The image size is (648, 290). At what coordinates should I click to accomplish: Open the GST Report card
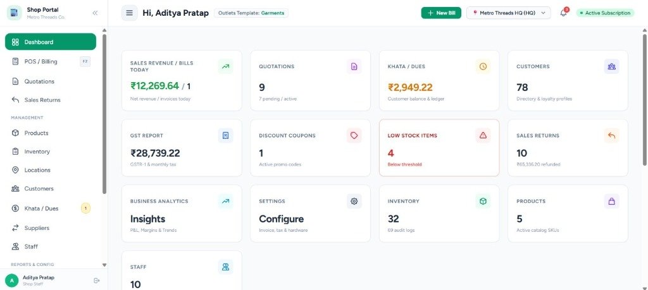tap(182, 148)
